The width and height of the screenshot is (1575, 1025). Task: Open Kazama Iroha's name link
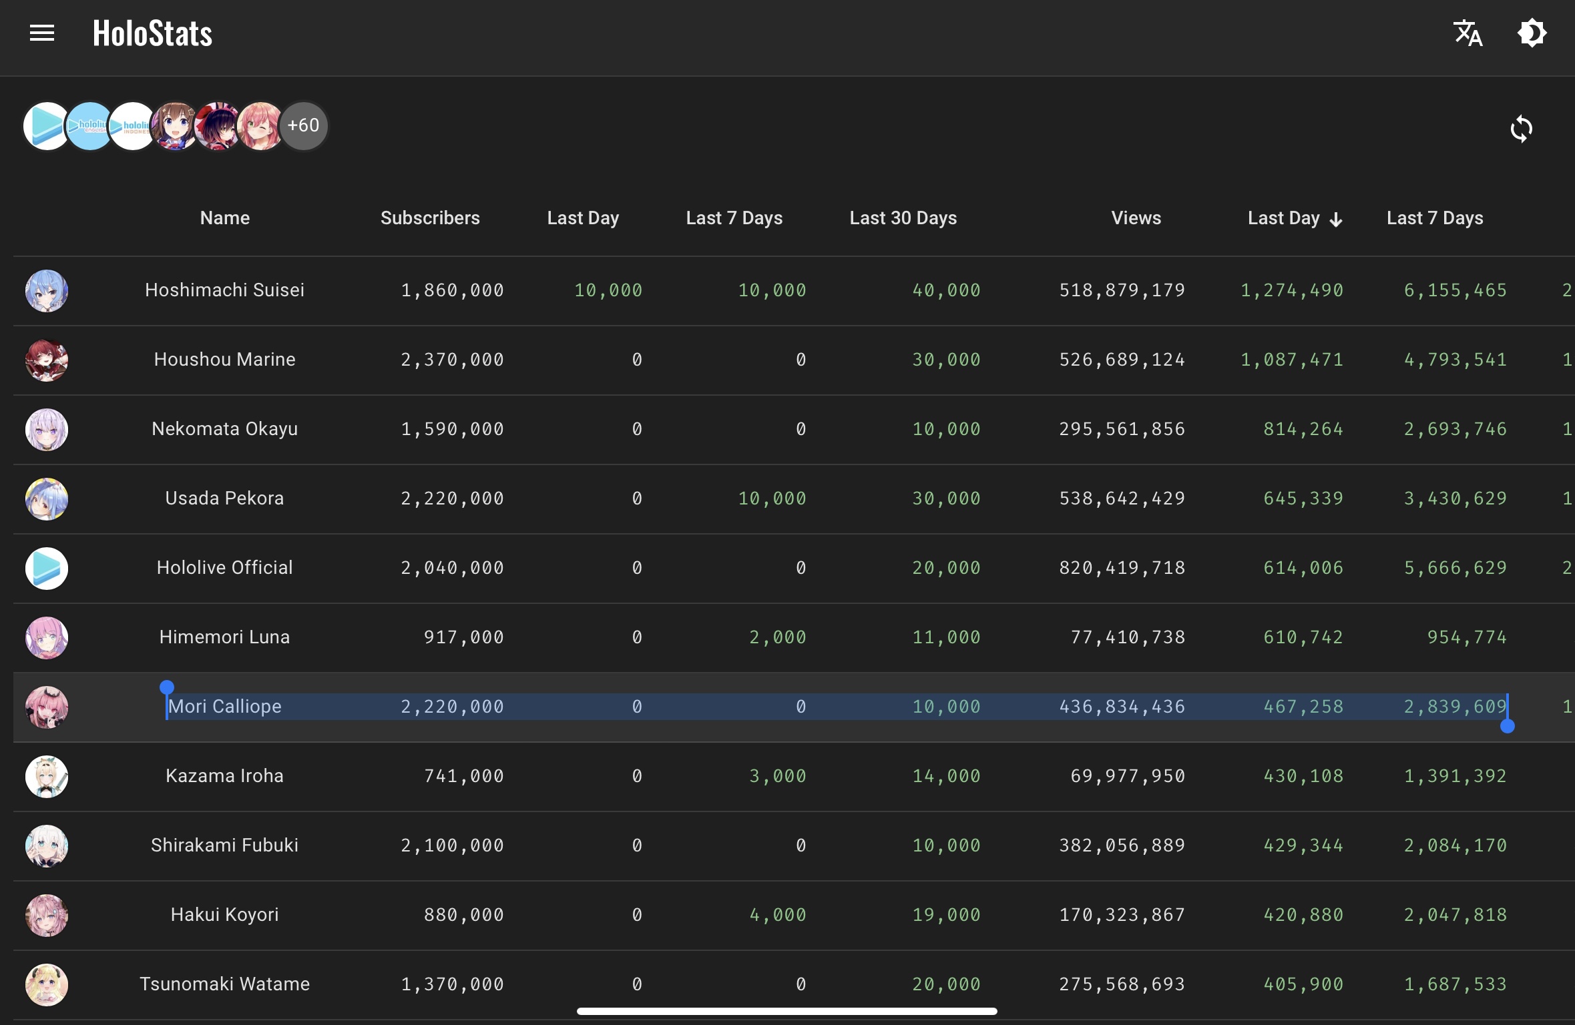[x=224, y=776]
